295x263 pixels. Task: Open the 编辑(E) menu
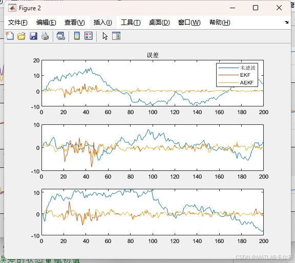(46, 23)
